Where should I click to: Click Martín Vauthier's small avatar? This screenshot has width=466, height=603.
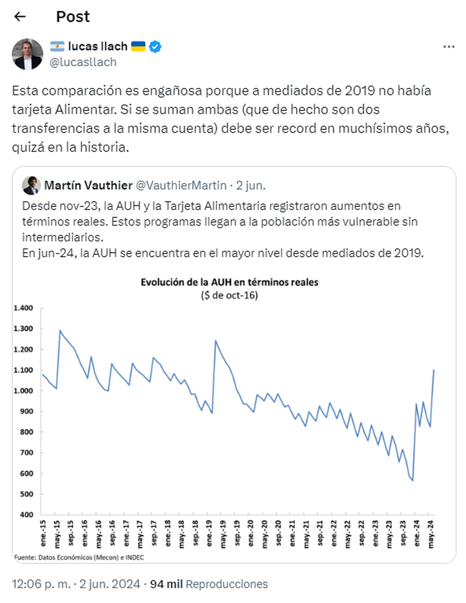click(31, 185)
